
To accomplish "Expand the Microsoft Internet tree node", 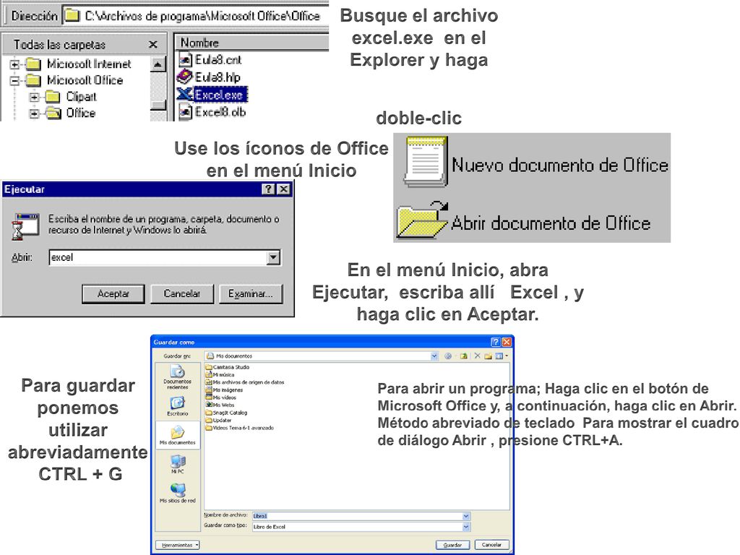I will coord(14,64).
